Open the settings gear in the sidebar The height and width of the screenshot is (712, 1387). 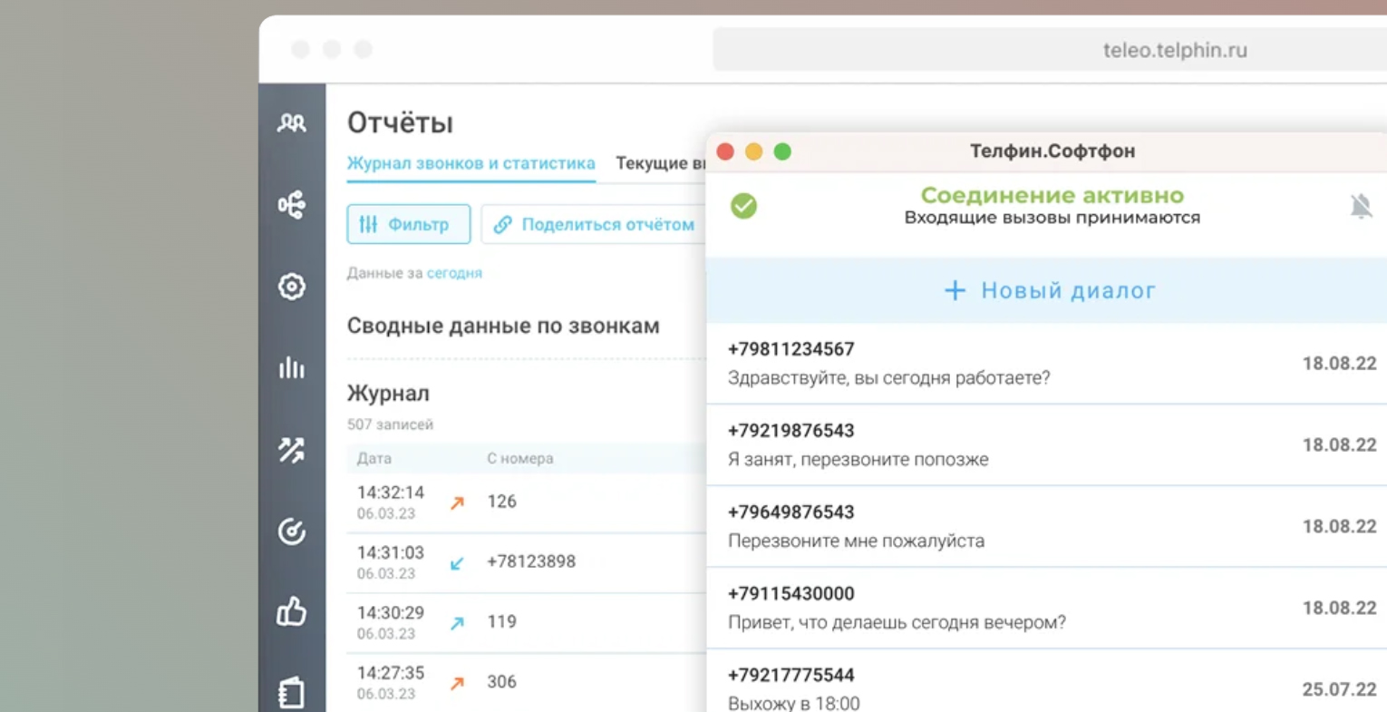click(291, 287)
